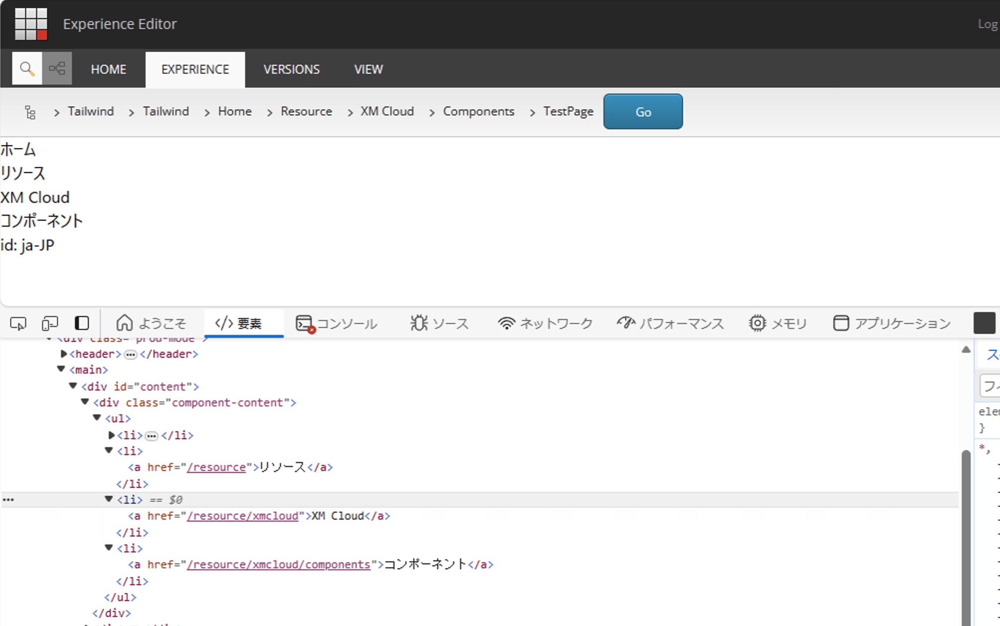This screenshot has height=626, width=1000.
Task: Expand the arrow after Home breadcrumb
Action: [269, 113]
